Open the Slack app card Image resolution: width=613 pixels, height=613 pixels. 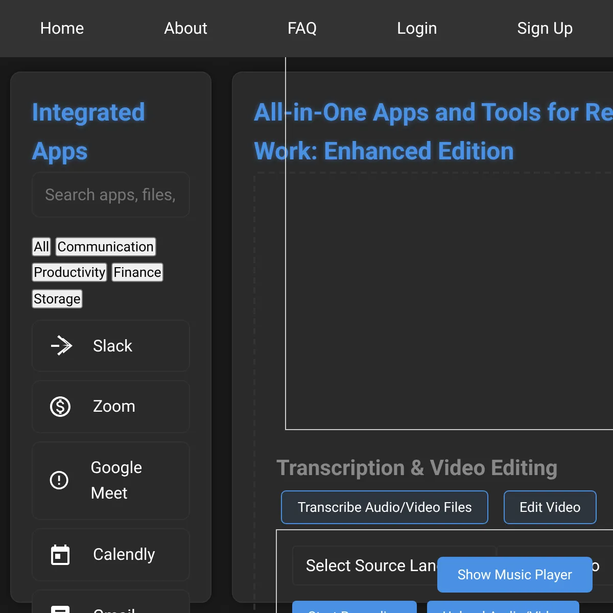(x=111, y=346)
